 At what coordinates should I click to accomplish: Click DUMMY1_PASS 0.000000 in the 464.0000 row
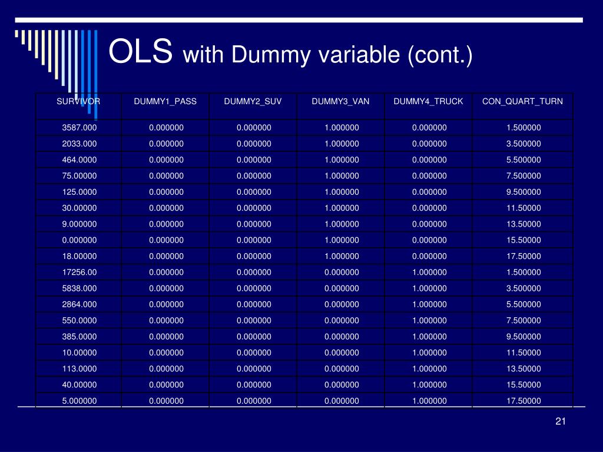pyautogui.click(x=167, y=160)
